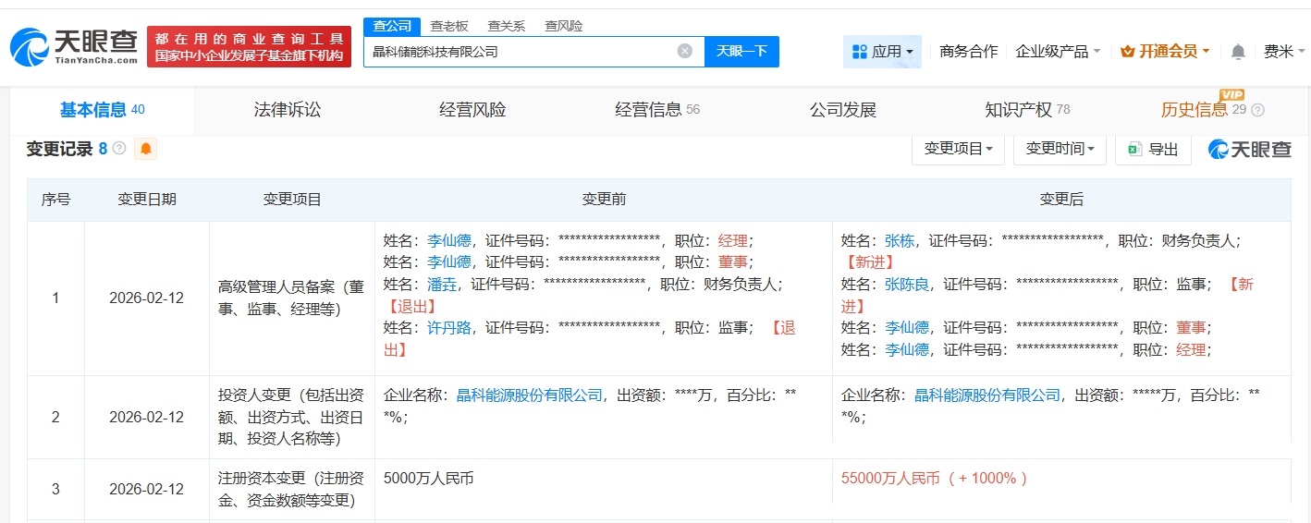The height and width of the screenshot is (523, 1311).
Task: Click the help icon beside 历史信息
Action: click(x=1257, y=110)
